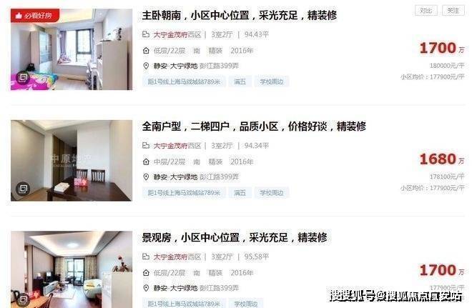
Task: Click location pin icon in first listing
Action: pos(146,66)
